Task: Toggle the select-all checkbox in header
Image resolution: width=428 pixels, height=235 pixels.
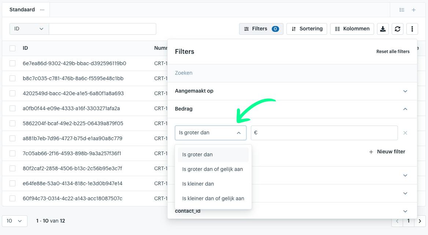Action: coord(12,48)
